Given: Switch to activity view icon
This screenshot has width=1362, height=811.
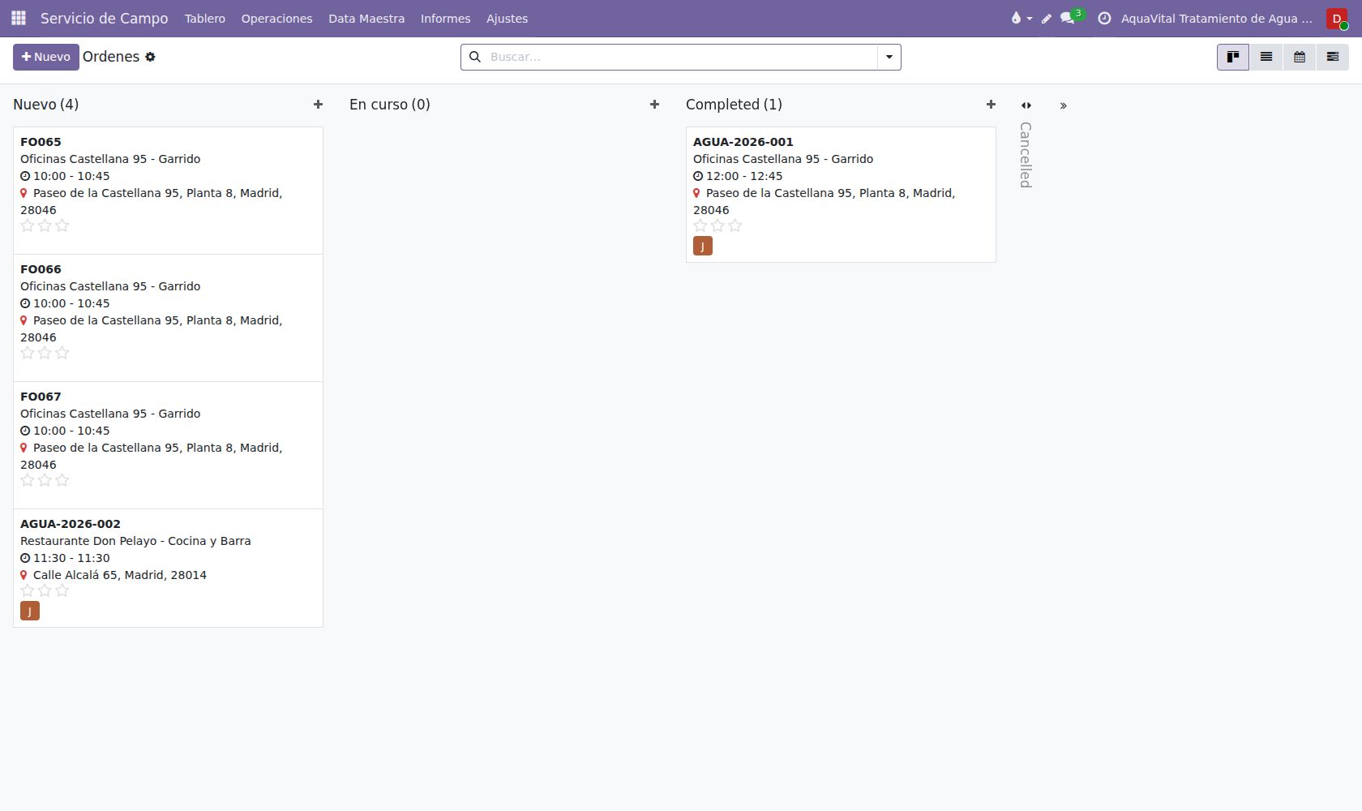Looking at the screenshot, I should pos(1333,57).
